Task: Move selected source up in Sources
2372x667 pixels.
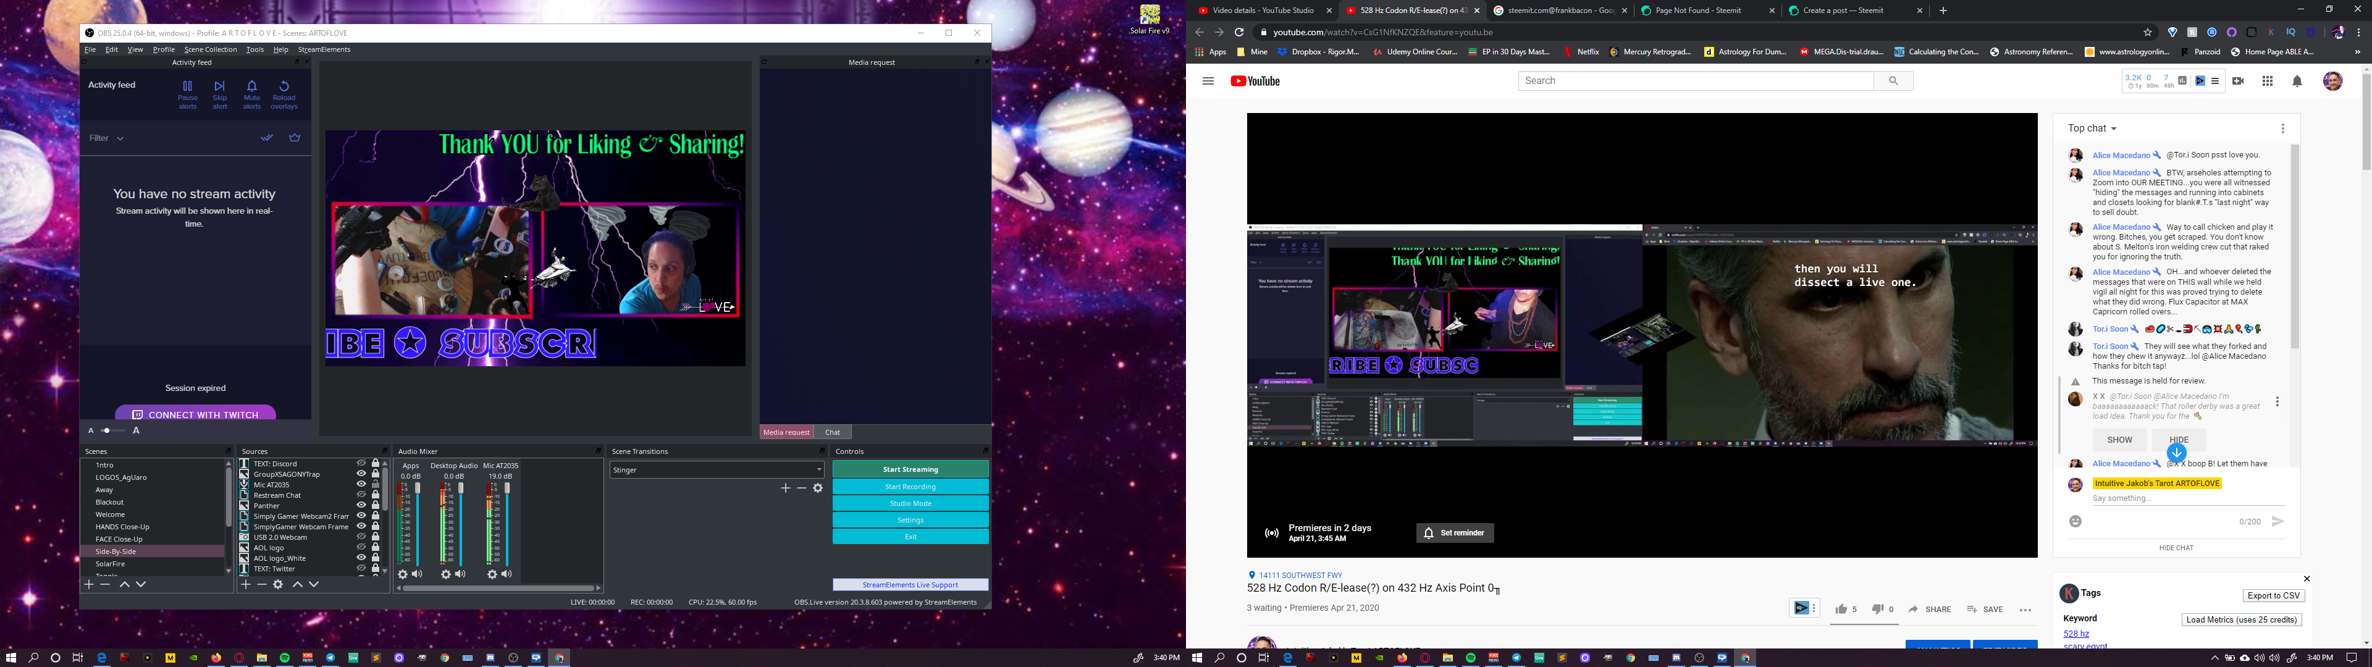Action: (297, 584)
